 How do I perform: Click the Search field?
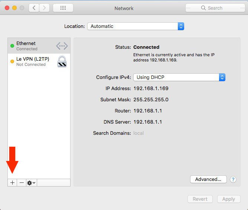215,8
